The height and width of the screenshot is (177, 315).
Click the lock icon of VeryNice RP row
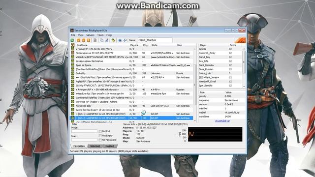click(x=72, y=102)
